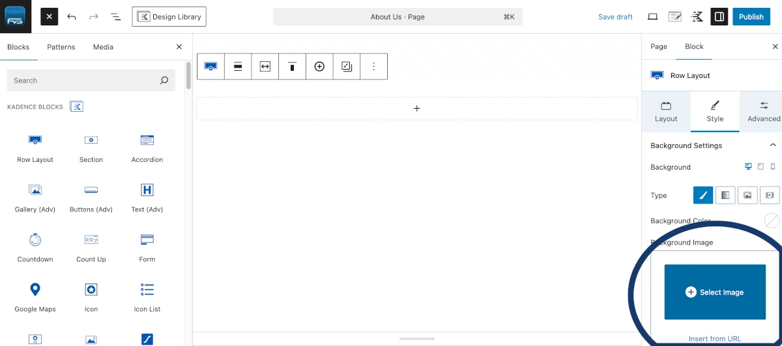
Task: Focus the block Search field
Action: tap(91, 81)
